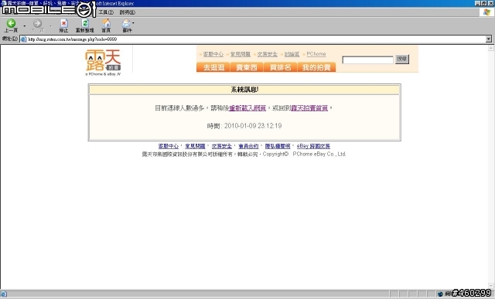Click the timestamp text 2010-01-09 23:12:19
495x299 pixels.
point(253,126)
